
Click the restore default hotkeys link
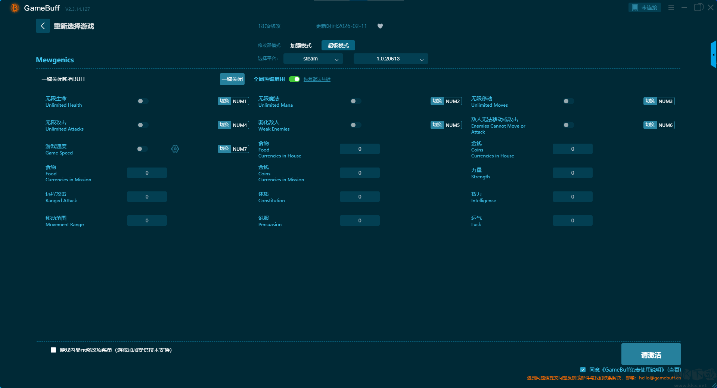click(x=317, y=79)
